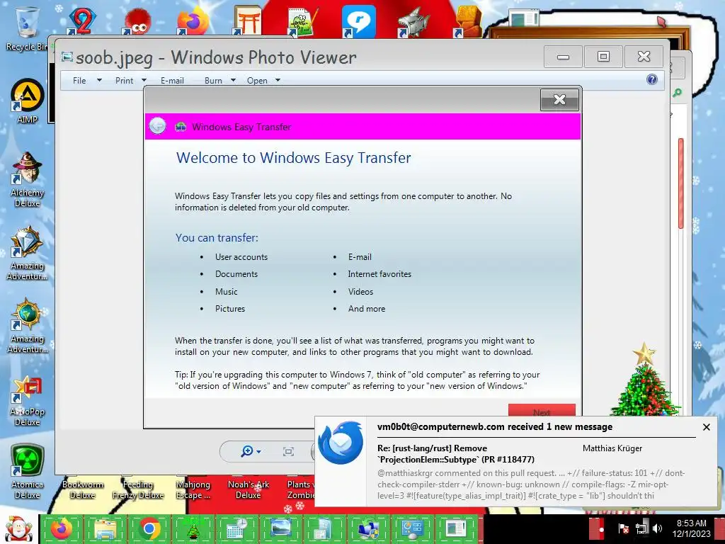The width and height of the screenshot is (725, 544).
Task: Switch to Photo Viewer taskbar icon
Action: pos(280,528)
